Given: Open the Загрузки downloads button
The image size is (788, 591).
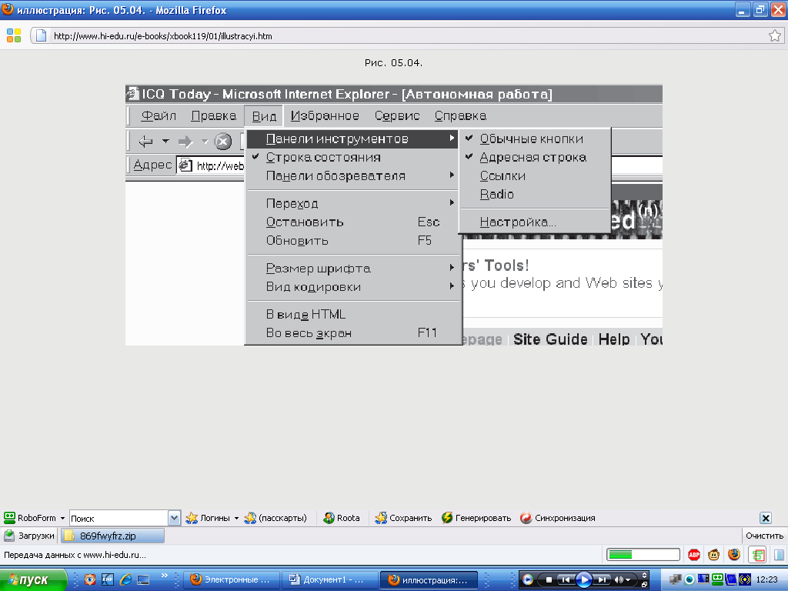Looking at the screenshot, I should [29, 536].
